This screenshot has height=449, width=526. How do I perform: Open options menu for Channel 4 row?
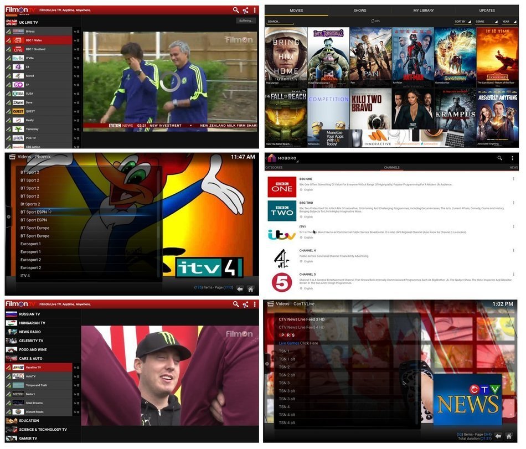tap(514, 250)
